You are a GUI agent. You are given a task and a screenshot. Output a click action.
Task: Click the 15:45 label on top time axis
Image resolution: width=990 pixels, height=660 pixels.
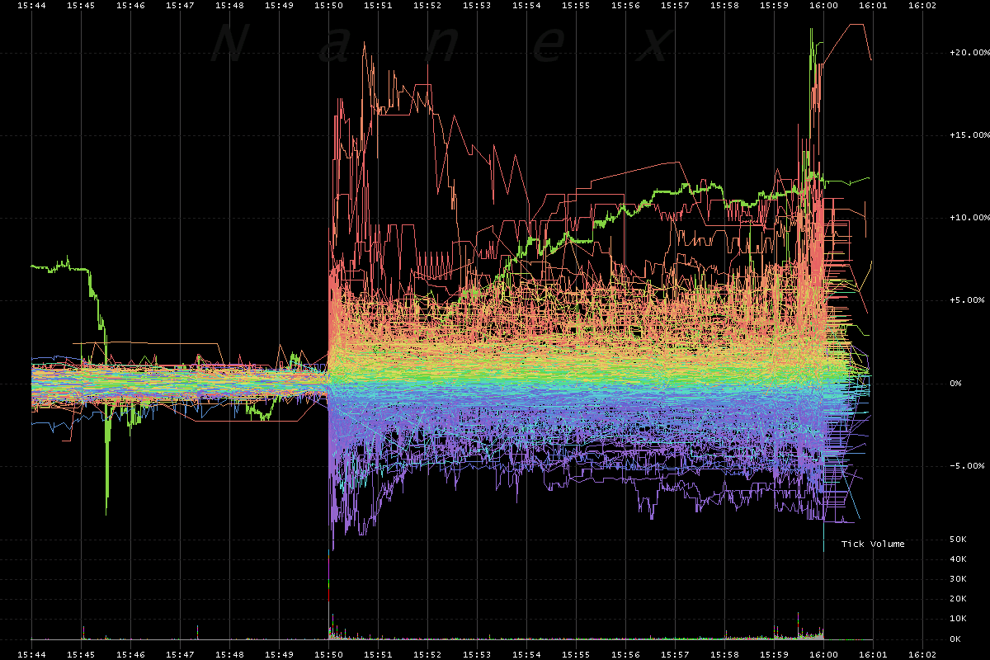point(81,5)
